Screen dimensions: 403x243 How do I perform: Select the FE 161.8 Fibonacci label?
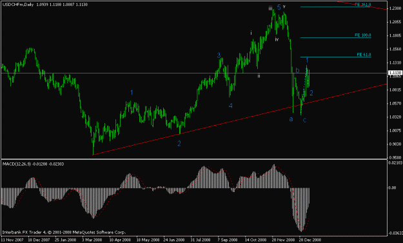(x=362, y=5)
